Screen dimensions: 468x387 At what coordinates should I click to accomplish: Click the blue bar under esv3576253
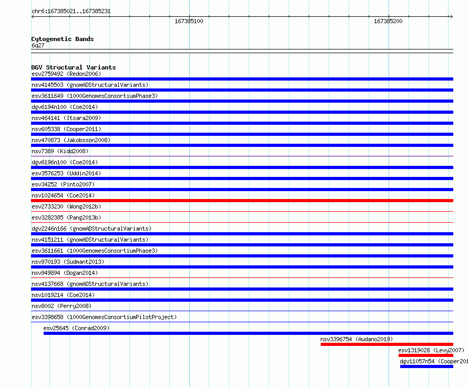242,178
